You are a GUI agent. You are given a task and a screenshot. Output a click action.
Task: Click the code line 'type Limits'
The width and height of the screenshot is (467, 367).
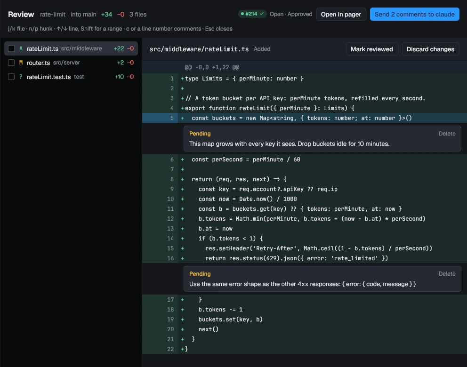[244, 79]
